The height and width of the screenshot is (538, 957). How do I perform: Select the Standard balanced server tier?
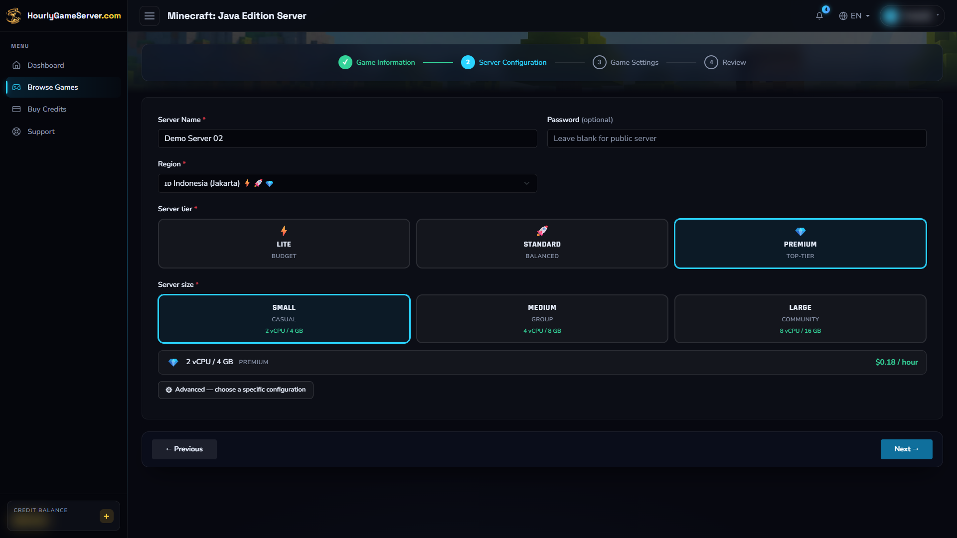542,244
